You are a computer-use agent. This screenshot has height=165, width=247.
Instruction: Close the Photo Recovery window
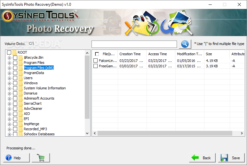coord(239,4)
